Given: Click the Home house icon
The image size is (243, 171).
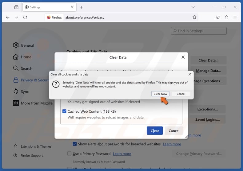Looking at the screenshot, I should (x=16, y=57).
